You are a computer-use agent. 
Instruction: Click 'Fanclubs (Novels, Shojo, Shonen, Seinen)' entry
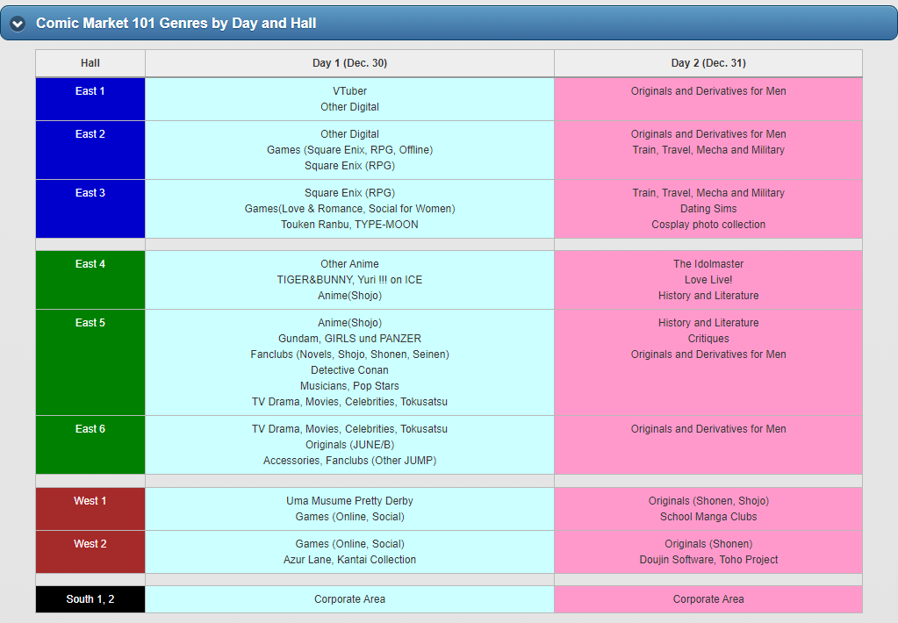click(x=349, y=354)
